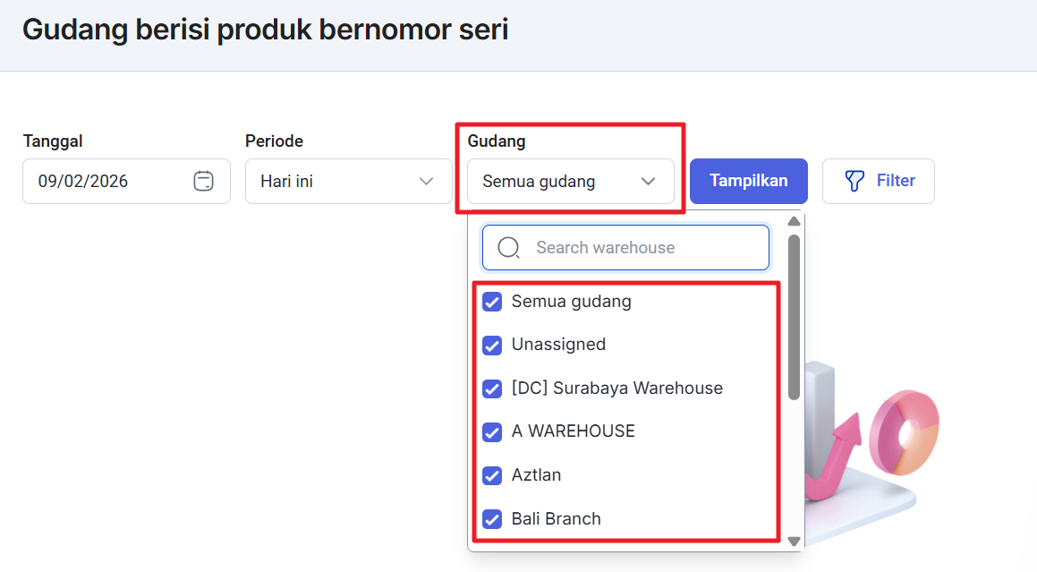Toggle the [DC] Surabaya Warehouse checkbox
The height and width of the screenshot is (572, 1037).
pyautogui.click(x=492, y=388)
